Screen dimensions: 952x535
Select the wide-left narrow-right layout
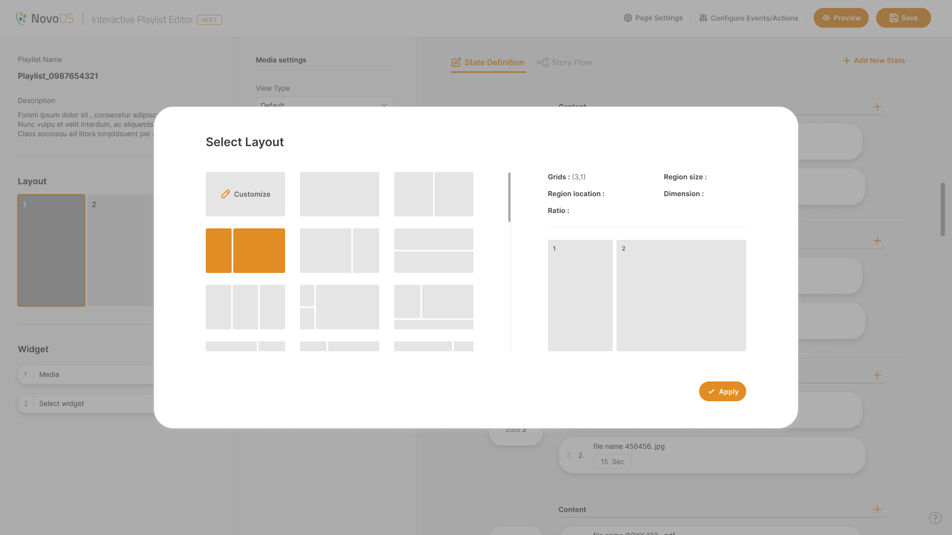(339, 251)
